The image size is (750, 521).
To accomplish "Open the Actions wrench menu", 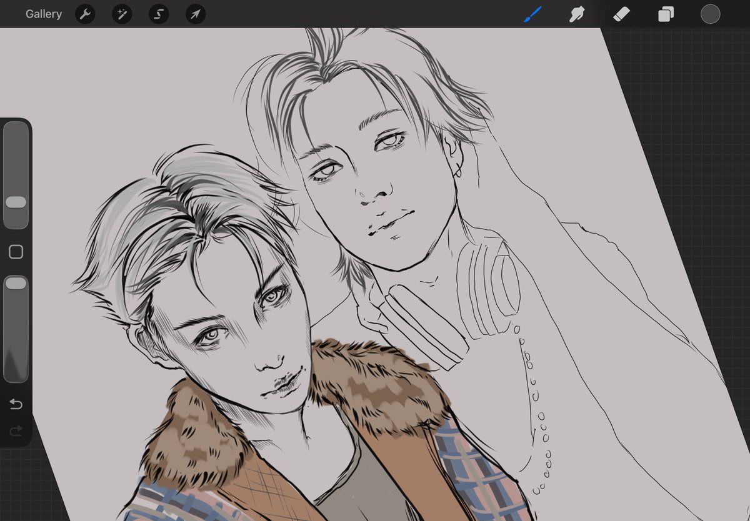I will click(x=85, y=14).
